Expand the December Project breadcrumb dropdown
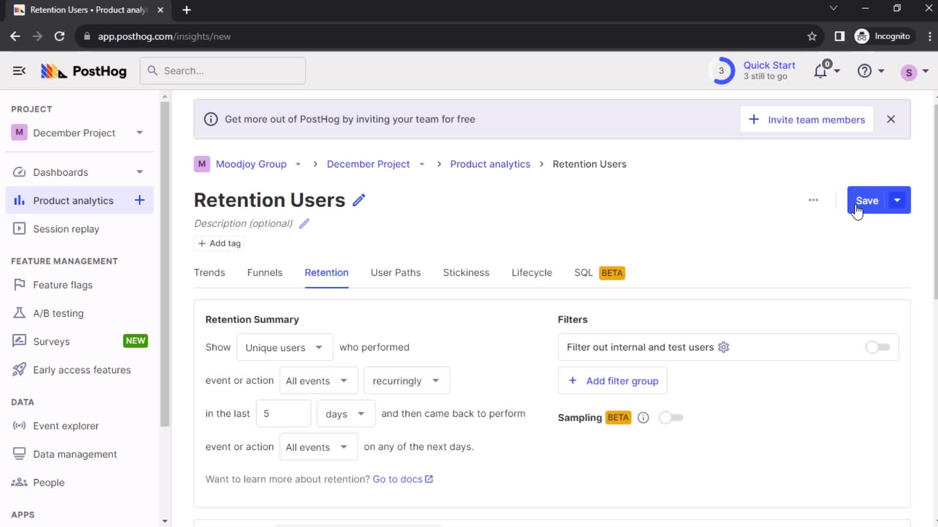The width and height of the screenshot is (938, 527). (422, 164)
